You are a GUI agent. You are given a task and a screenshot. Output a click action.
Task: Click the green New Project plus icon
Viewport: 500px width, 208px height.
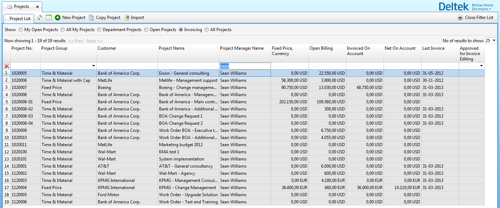coord(58,18)
